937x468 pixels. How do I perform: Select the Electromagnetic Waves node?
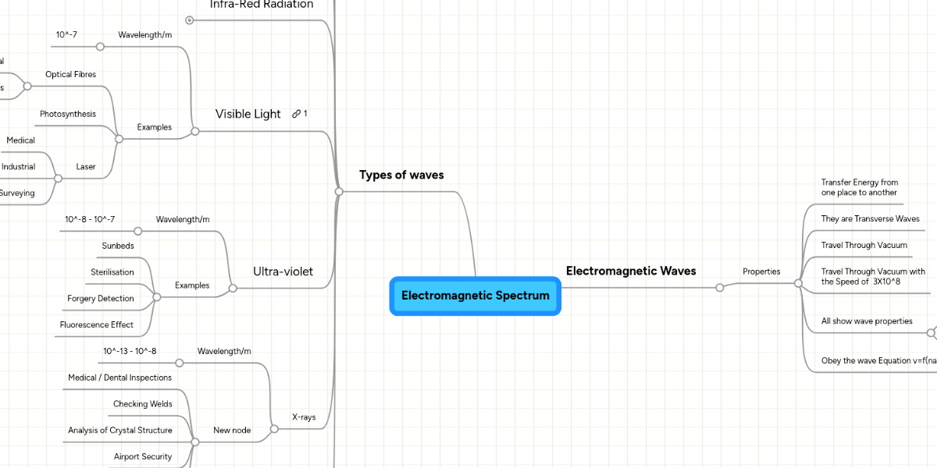631,271
